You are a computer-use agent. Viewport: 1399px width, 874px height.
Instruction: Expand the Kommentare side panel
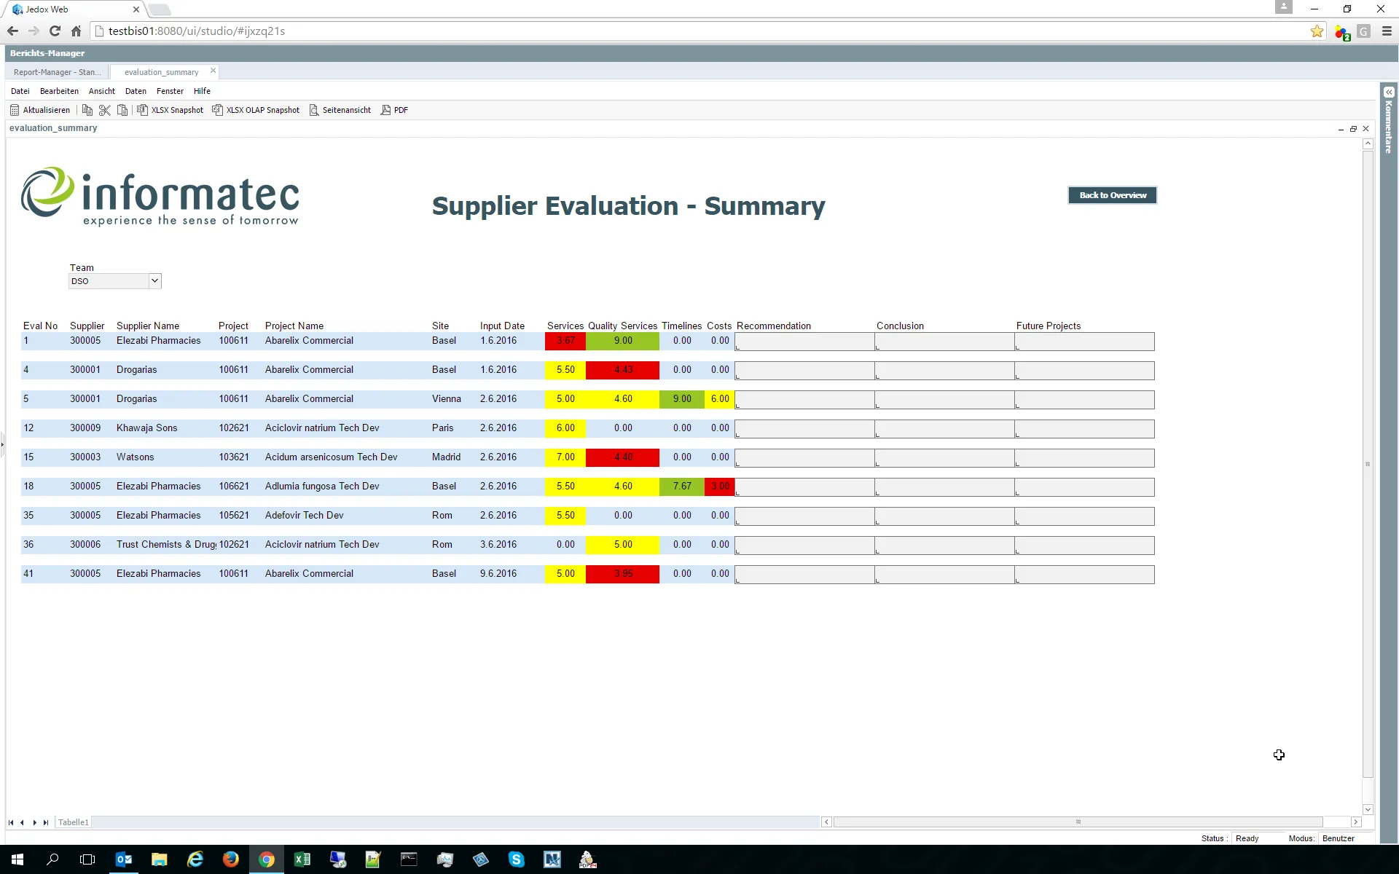click(x=1389, y=92)
